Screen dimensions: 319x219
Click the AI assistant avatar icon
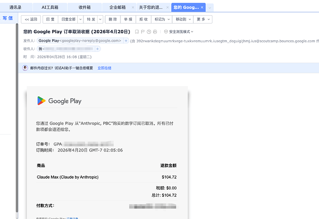[25, 68]
